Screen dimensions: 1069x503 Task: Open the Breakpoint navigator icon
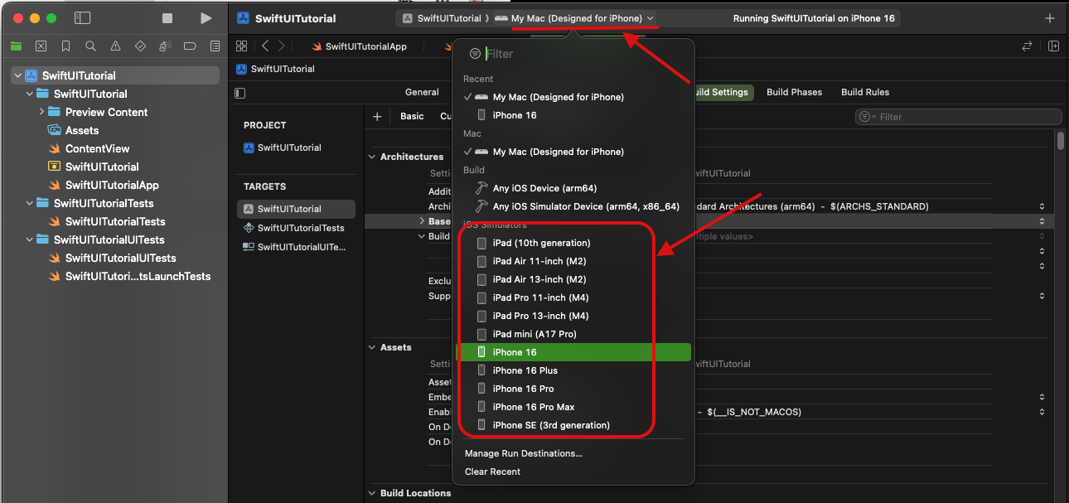(x=190, y=46)
